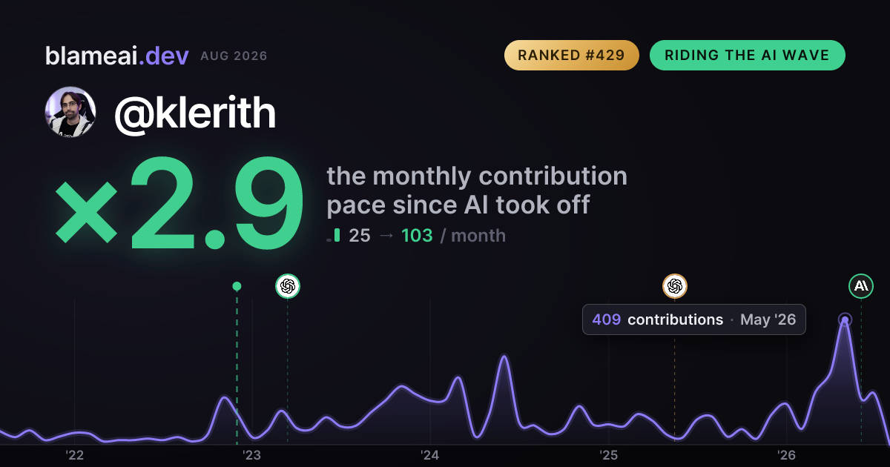Click the klerith profile avatar
Viewport: 890px width, 467px height.
click(70, 113)
